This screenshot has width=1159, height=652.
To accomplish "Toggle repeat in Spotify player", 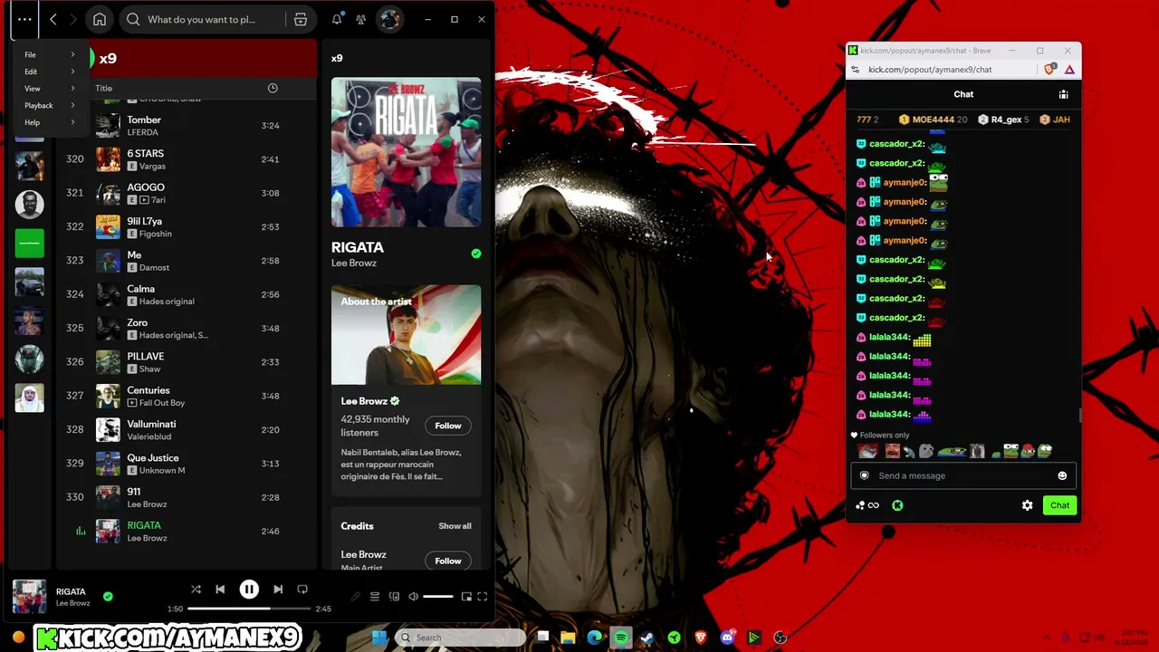I will tap(302, 590).
